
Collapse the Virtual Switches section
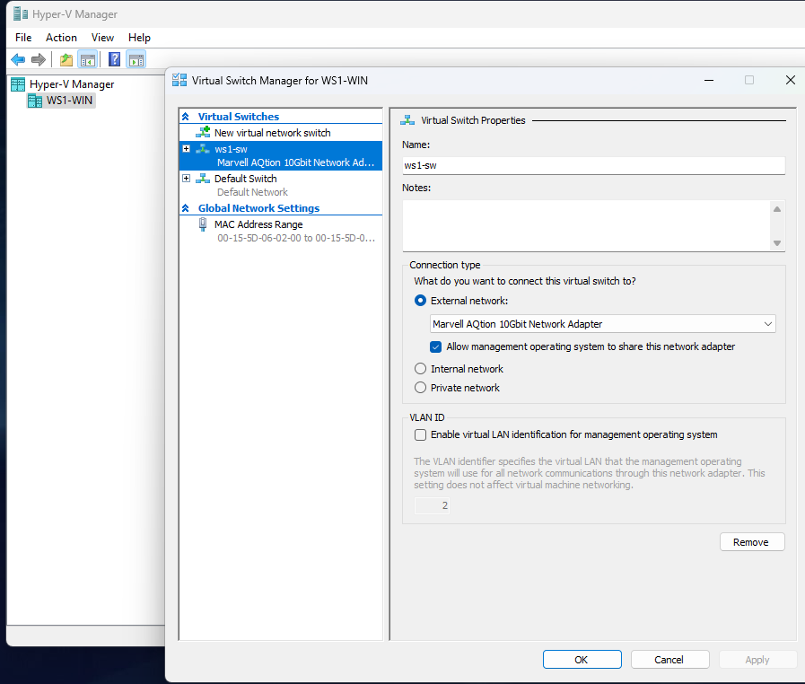[x=186, y=117]
